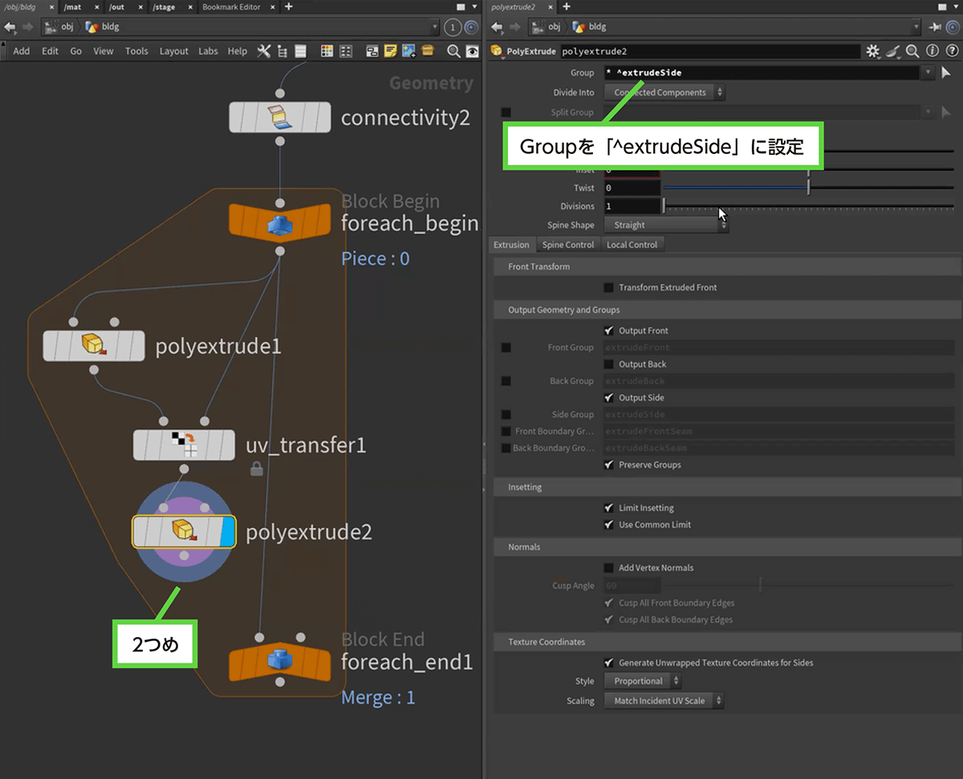Select the uv_transfer1 node icon
This screenshot has width=963, height=779.
pos(184,444)
